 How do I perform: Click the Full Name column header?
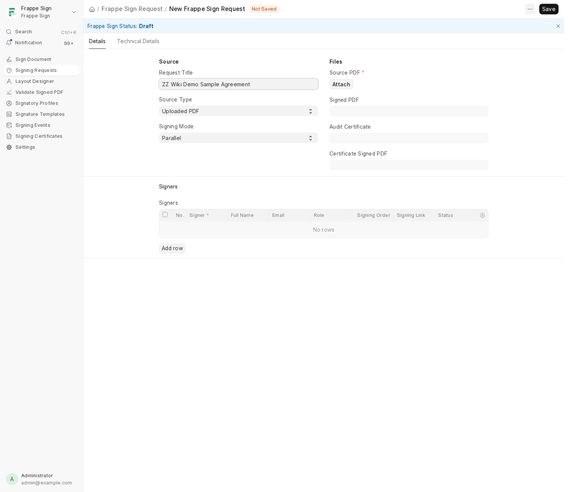coord(248,215)
